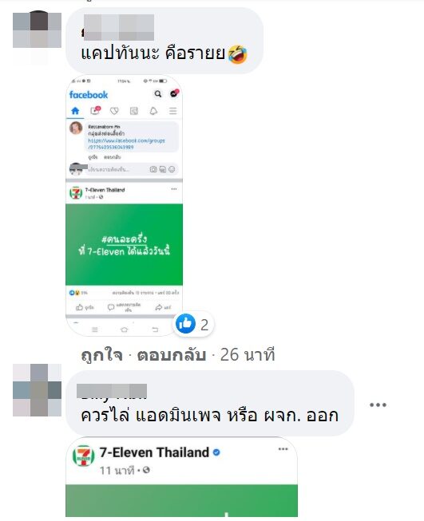Open the three-dot menu beside second comment
The height and width of the screenshot is (521, 424).
pos(378,405)
